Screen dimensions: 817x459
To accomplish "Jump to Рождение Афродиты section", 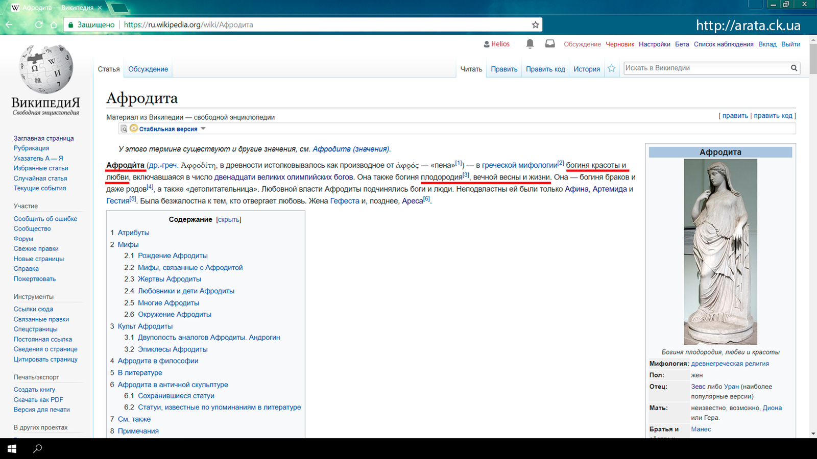I will coord(173,256).
